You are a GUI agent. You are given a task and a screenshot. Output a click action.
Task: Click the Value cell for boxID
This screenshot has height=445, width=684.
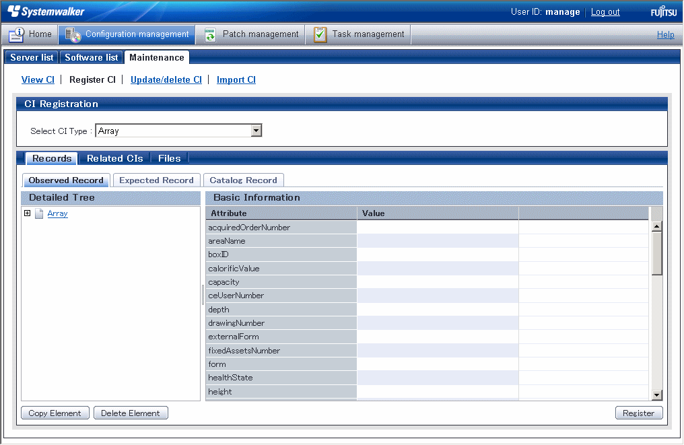pyautogui.click(x=438, y=254)
